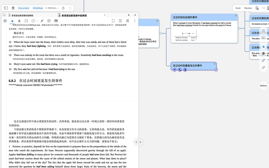Click the comment icon on selected node

[175, 70]
